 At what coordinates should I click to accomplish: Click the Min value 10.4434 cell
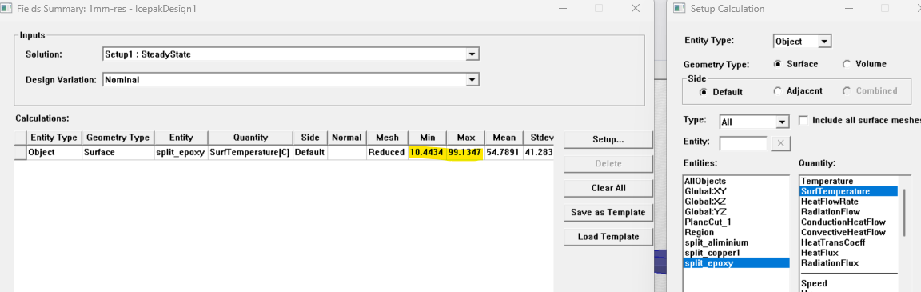428,152
